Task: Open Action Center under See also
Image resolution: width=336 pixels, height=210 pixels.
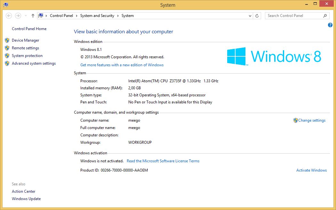Action: click(x=24, y=191)
